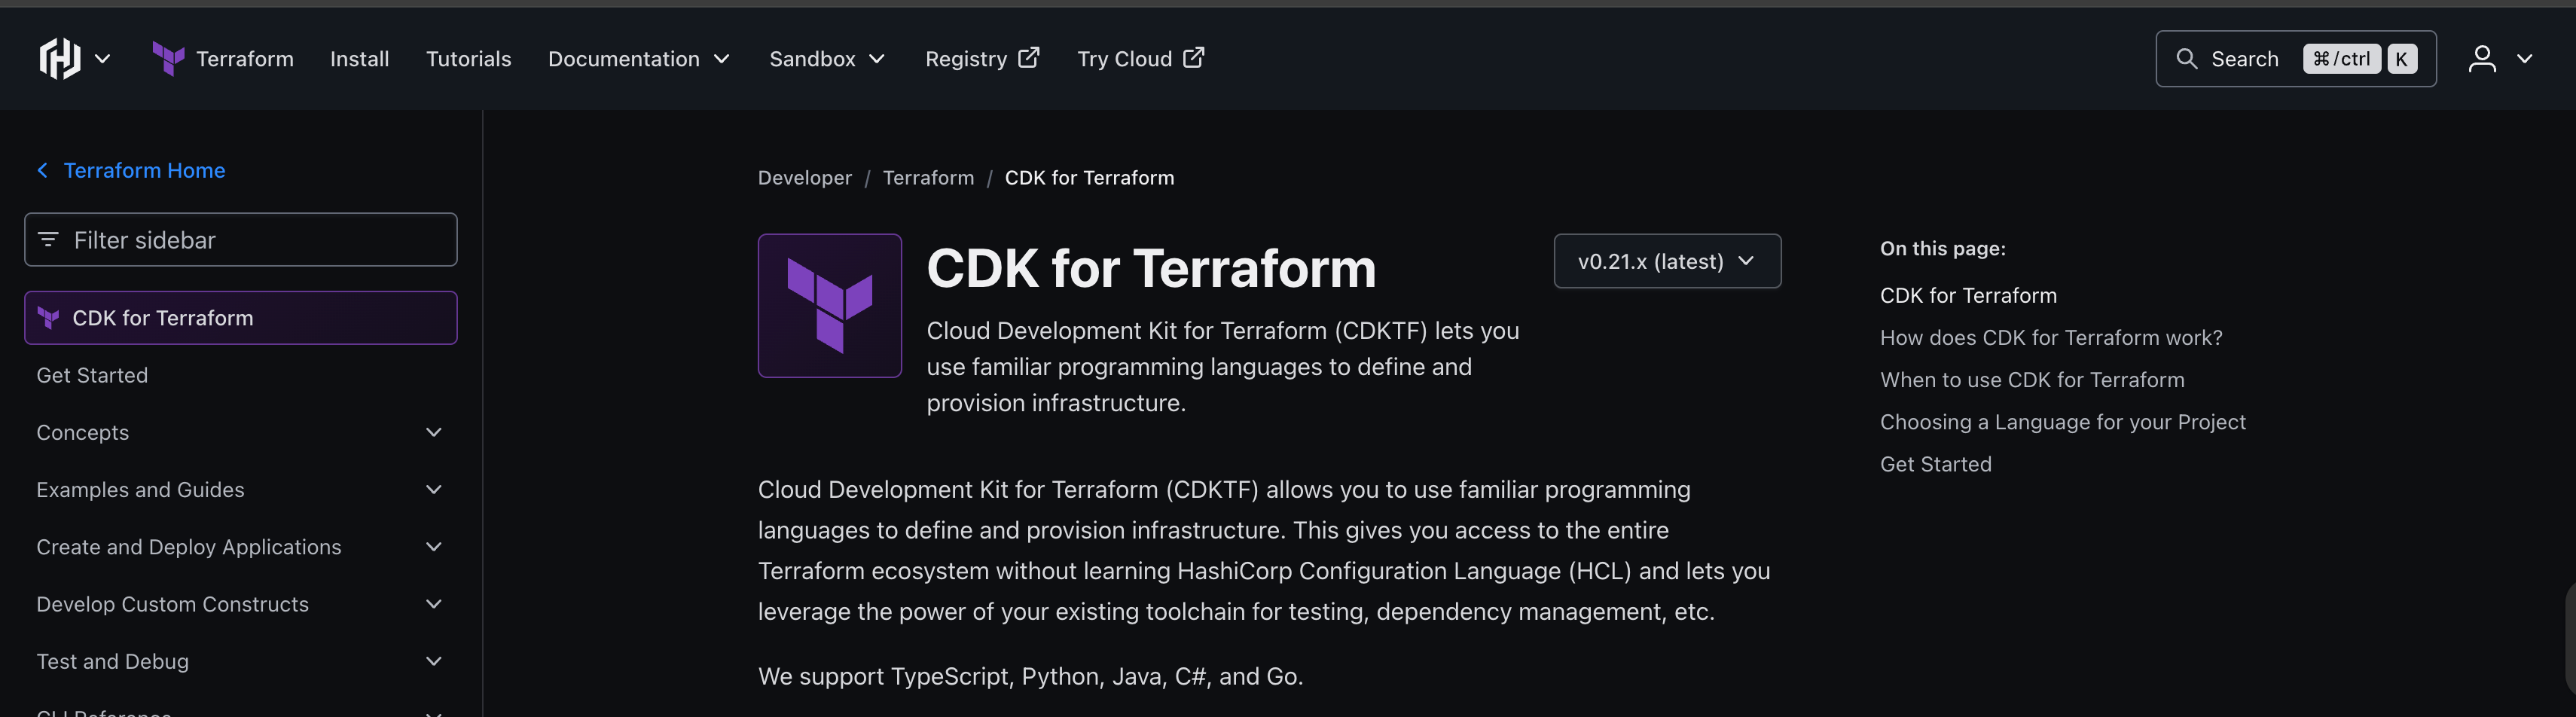Open the v0.21.x version dropdown
The image size is (2576, 717).
1667,261
